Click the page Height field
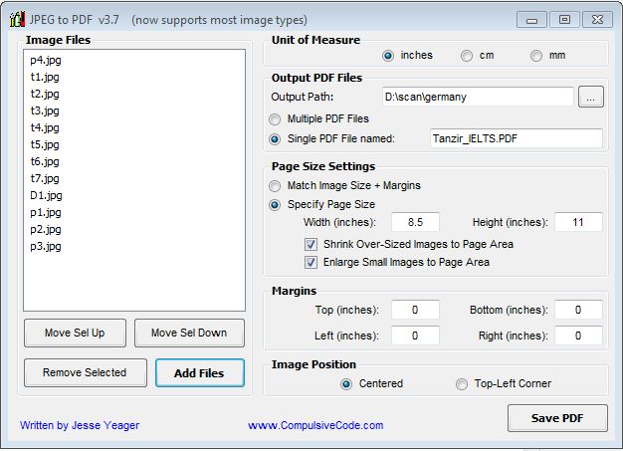The image size is (623, 451). (578, 222)
